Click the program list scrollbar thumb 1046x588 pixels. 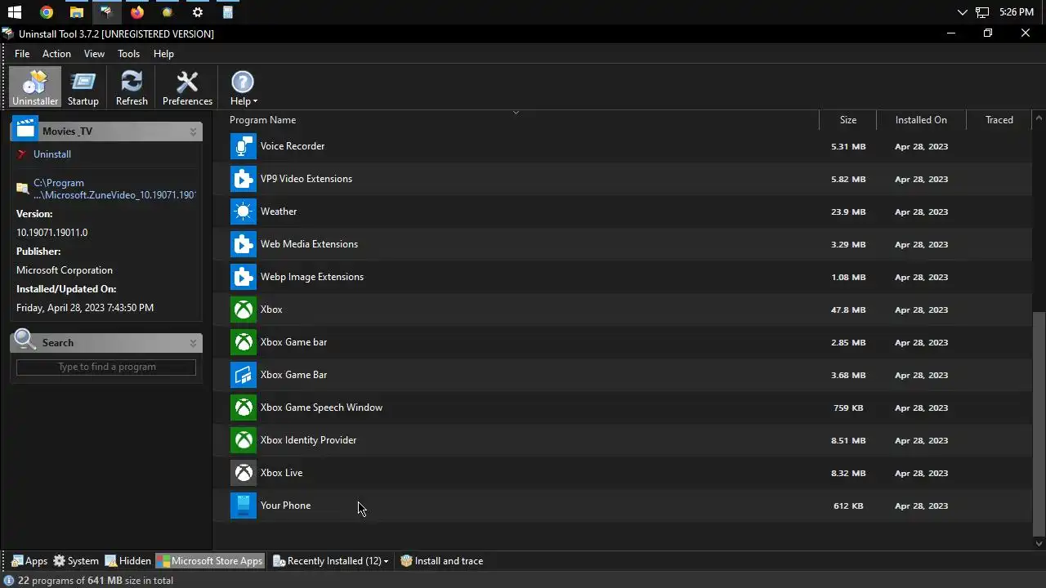pyautogui.click(x=1039, y=422)
